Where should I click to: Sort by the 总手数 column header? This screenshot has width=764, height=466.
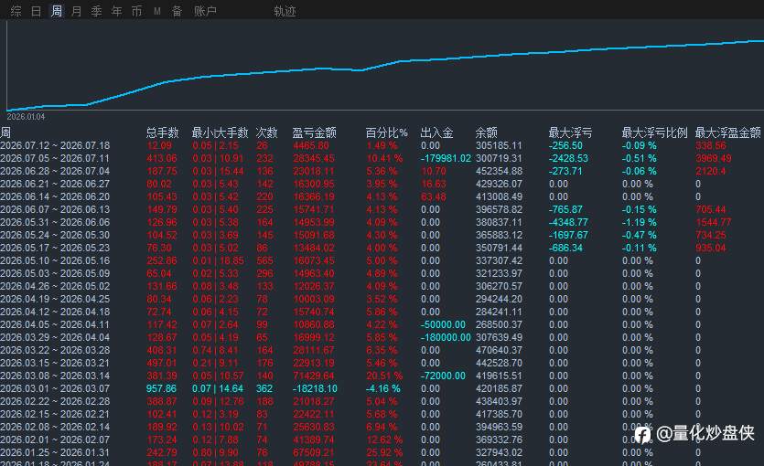click(162, 132)
